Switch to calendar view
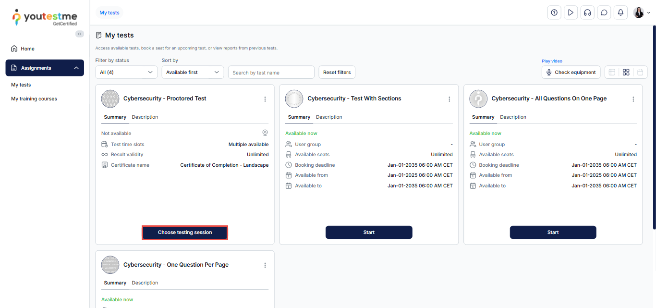 coord(640,73)
